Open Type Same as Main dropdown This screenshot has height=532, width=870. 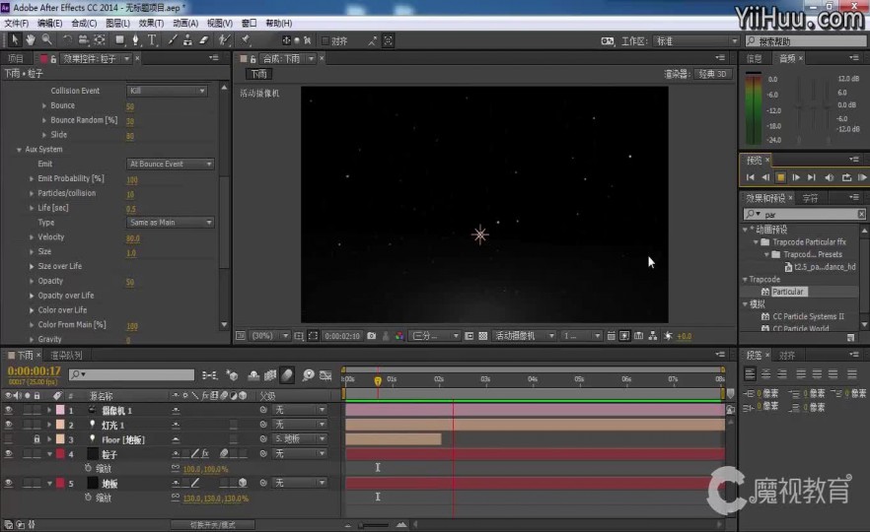tap(171, 223)
